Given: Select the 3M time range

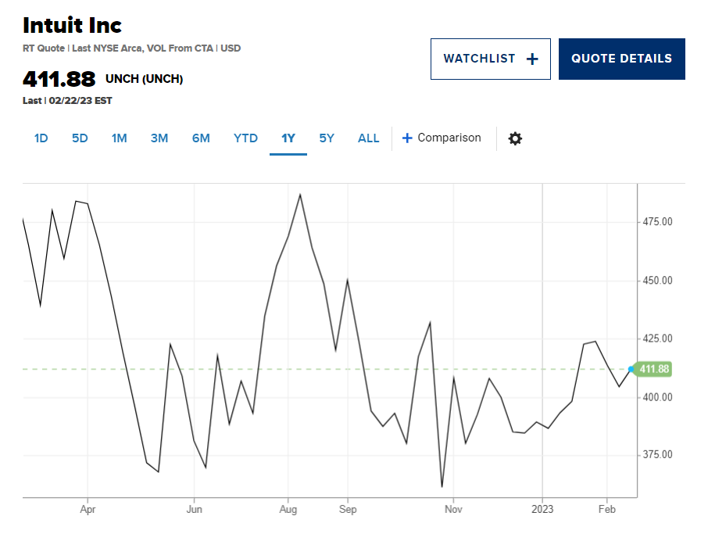Looking at the screenshot, I should coord(159,138).
